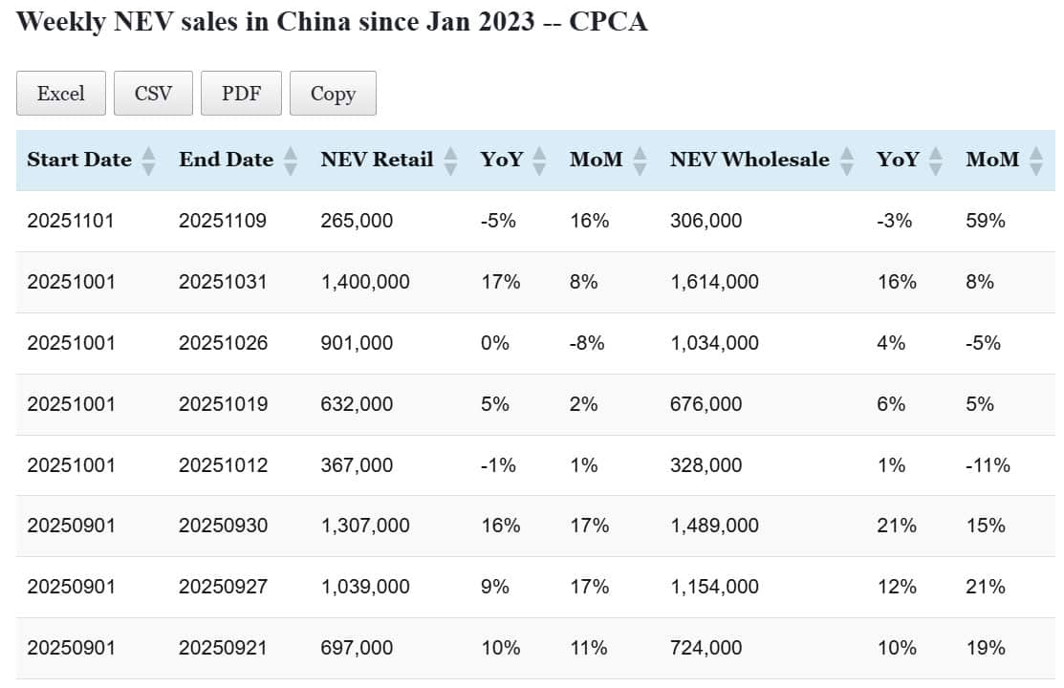Click sort arrows beside last YoY column
Viewport: 1064px width, 688px height.
click(936, 161)
